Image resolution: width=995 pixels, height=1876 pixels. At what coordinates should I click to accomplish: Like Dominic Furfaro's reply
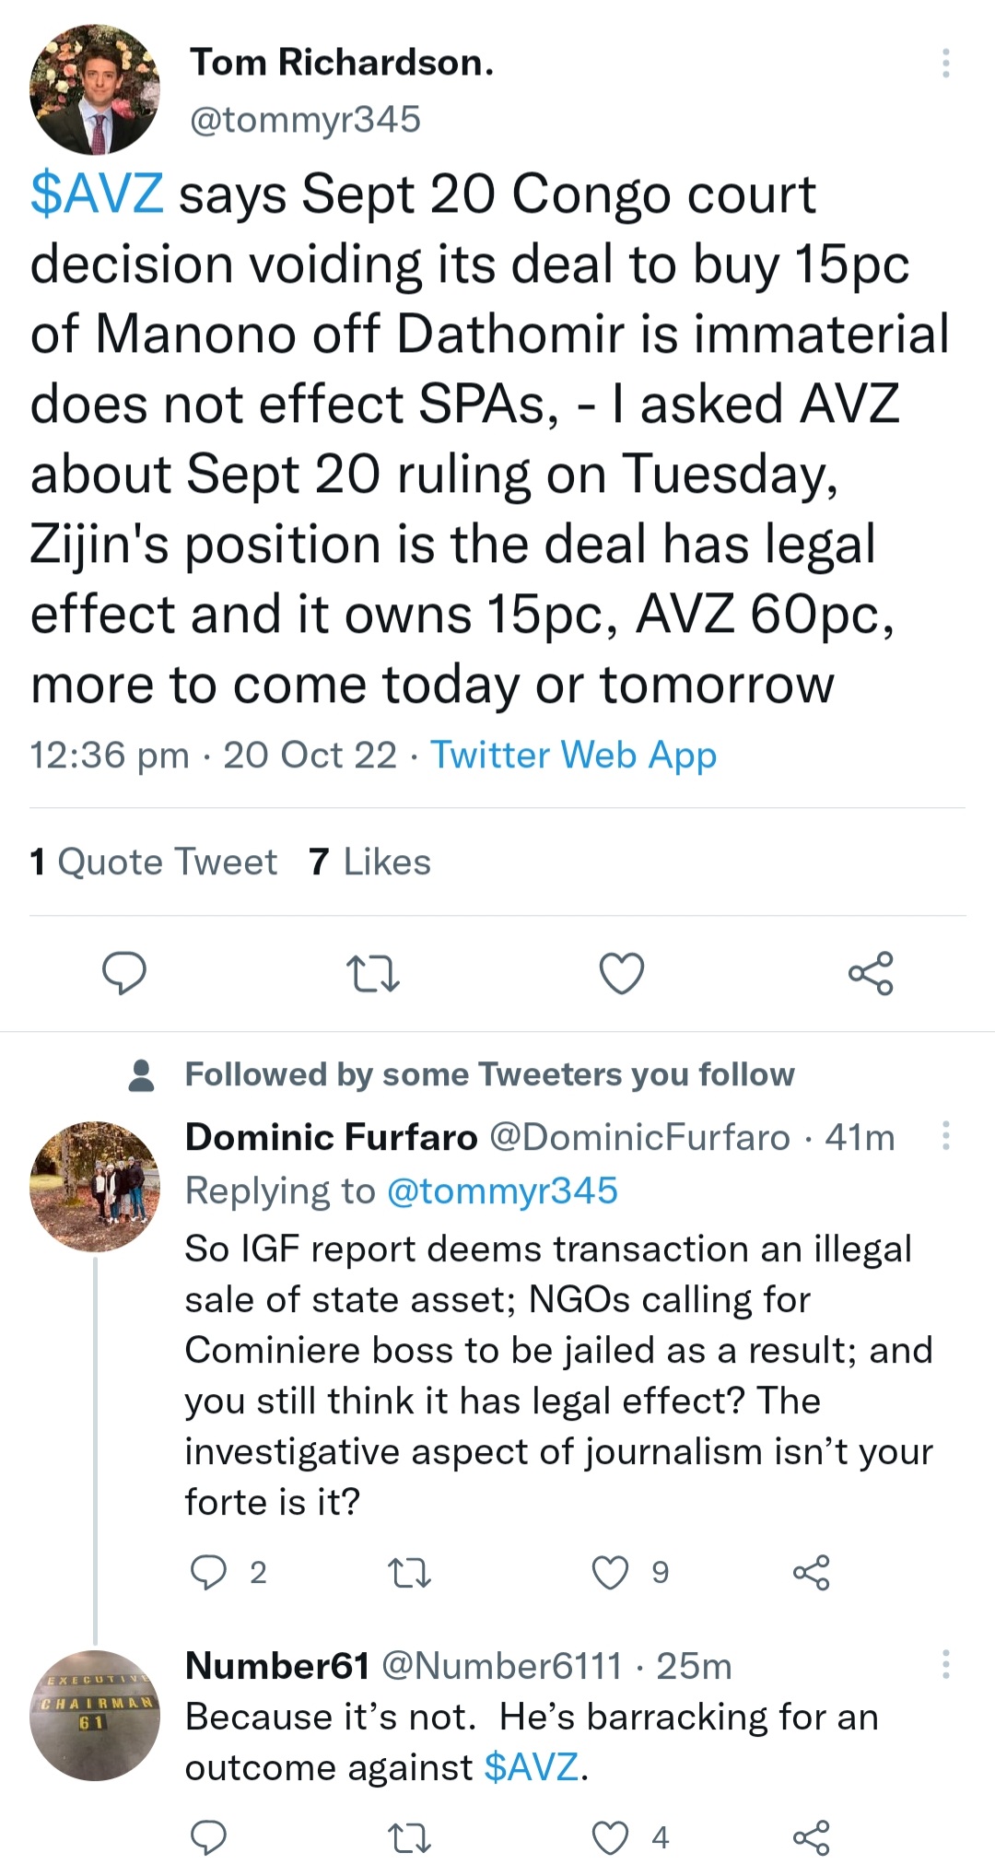pos(610,1572)
